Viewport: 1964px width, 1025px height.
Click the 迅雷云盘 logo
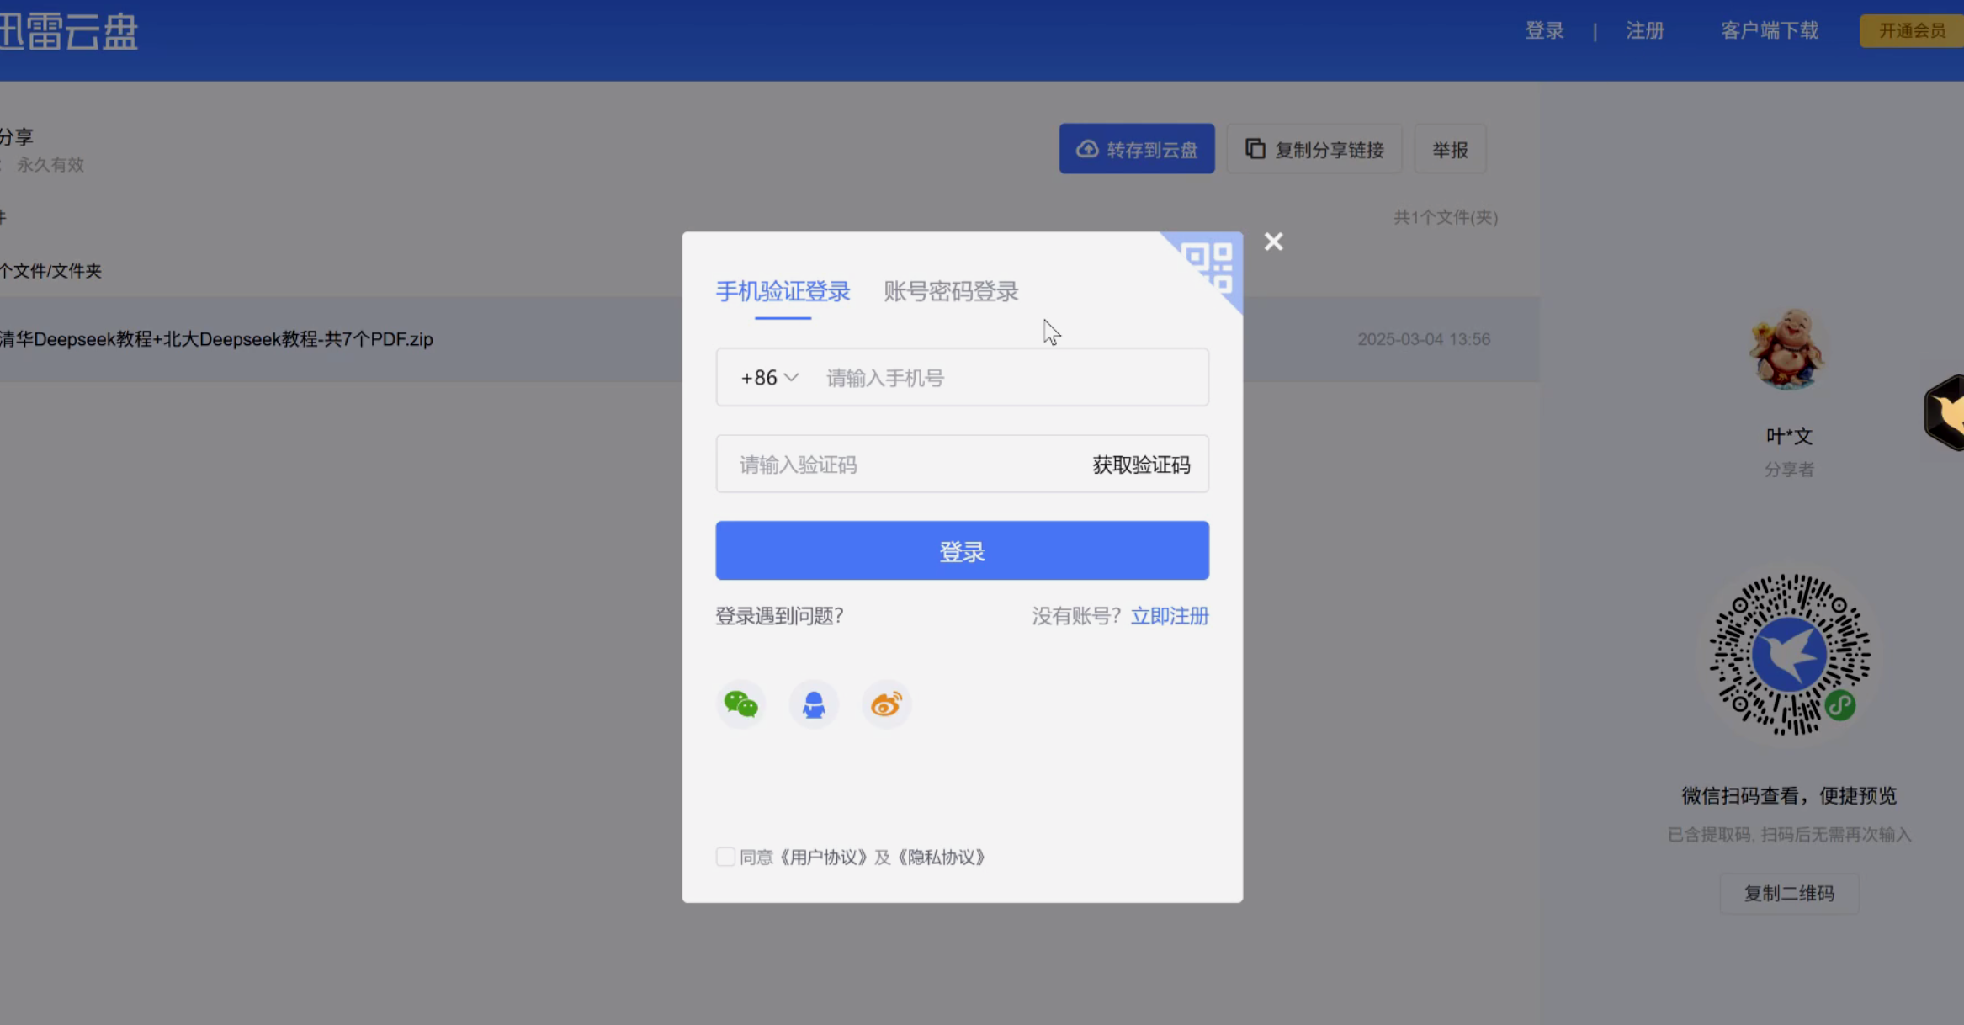[69, 32]
